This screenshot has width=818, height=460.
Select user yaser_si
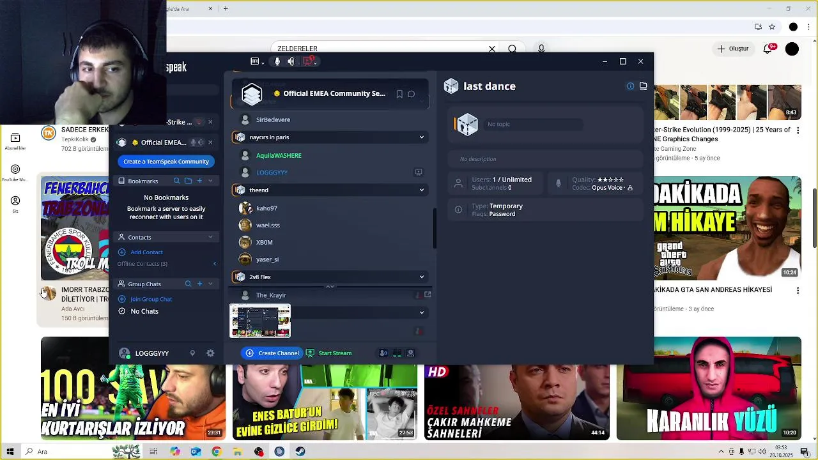[267, 259]
